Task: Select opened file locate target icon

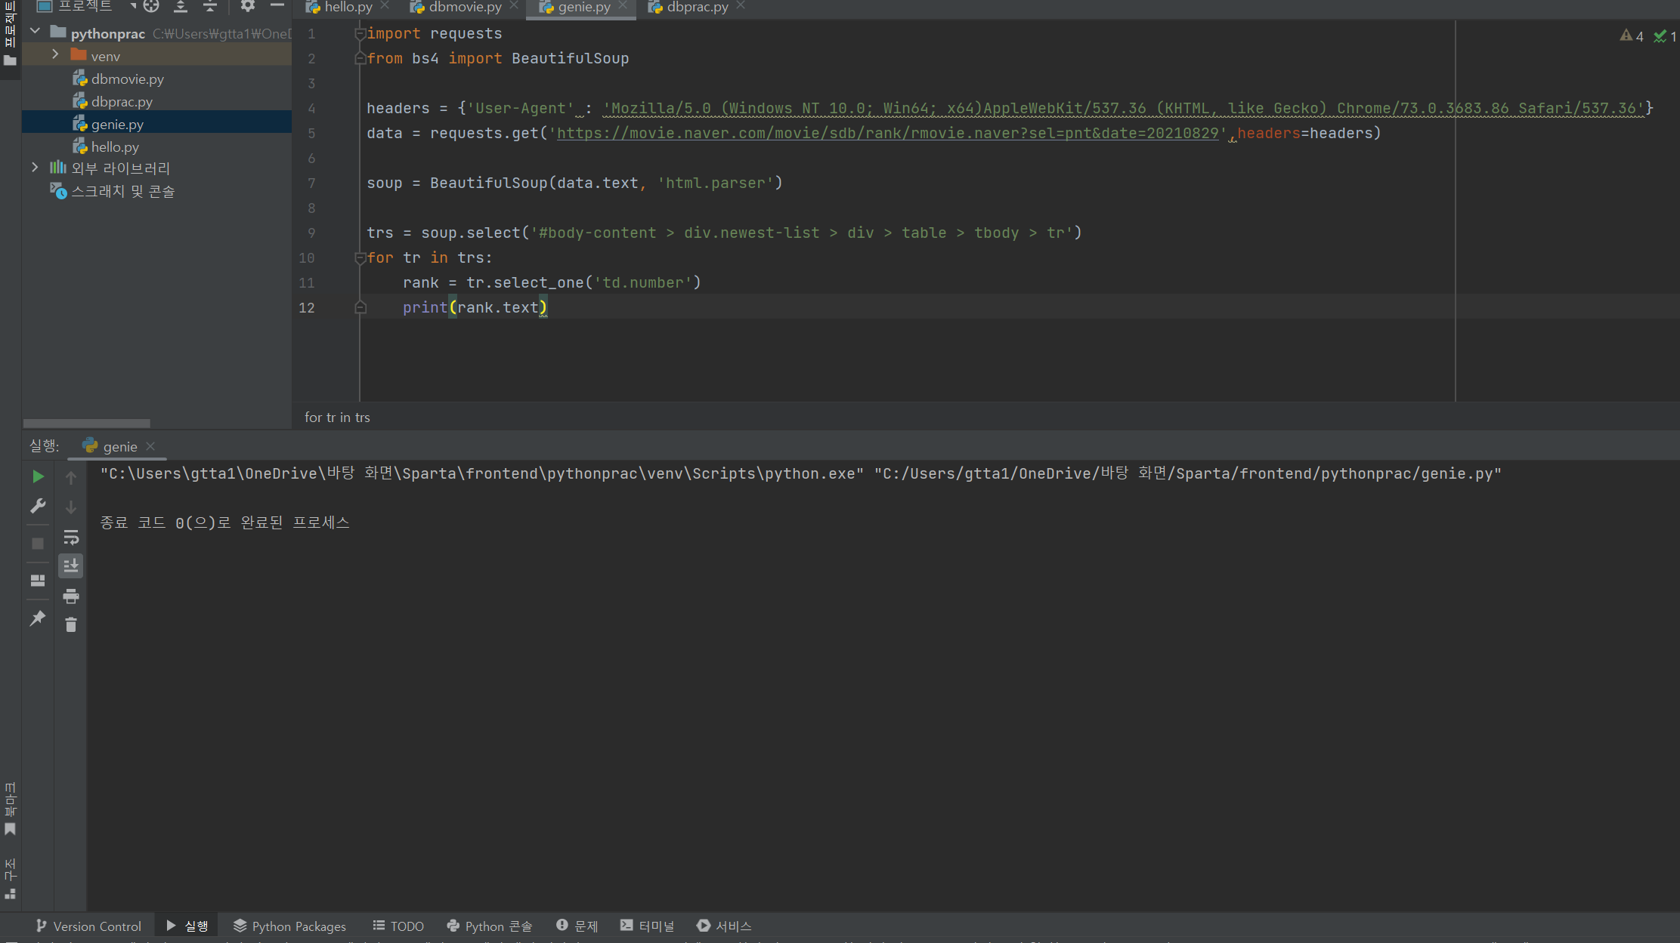Action: (x=151, y=7)
